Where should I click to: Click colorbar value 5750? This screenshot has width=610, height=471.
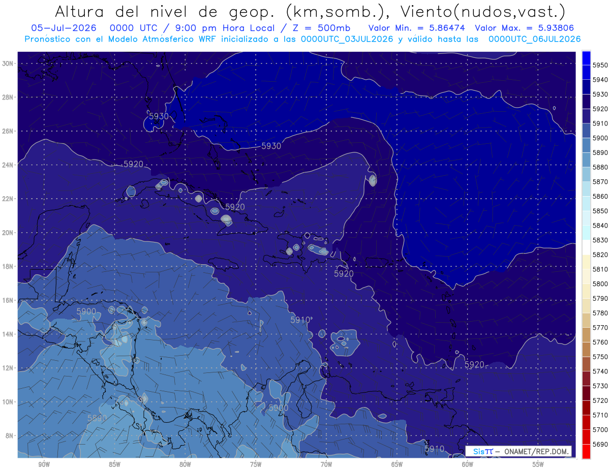click(600, 357)
